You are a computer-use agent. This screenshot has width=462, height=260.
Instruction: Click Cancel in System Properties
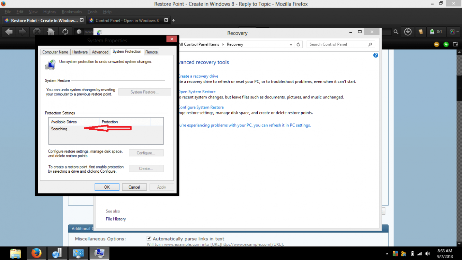click(134, 187)
